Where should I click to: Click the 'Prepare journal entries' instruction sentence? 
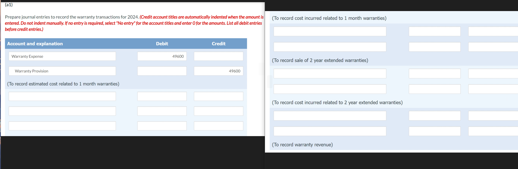click(x=72, y=17)
